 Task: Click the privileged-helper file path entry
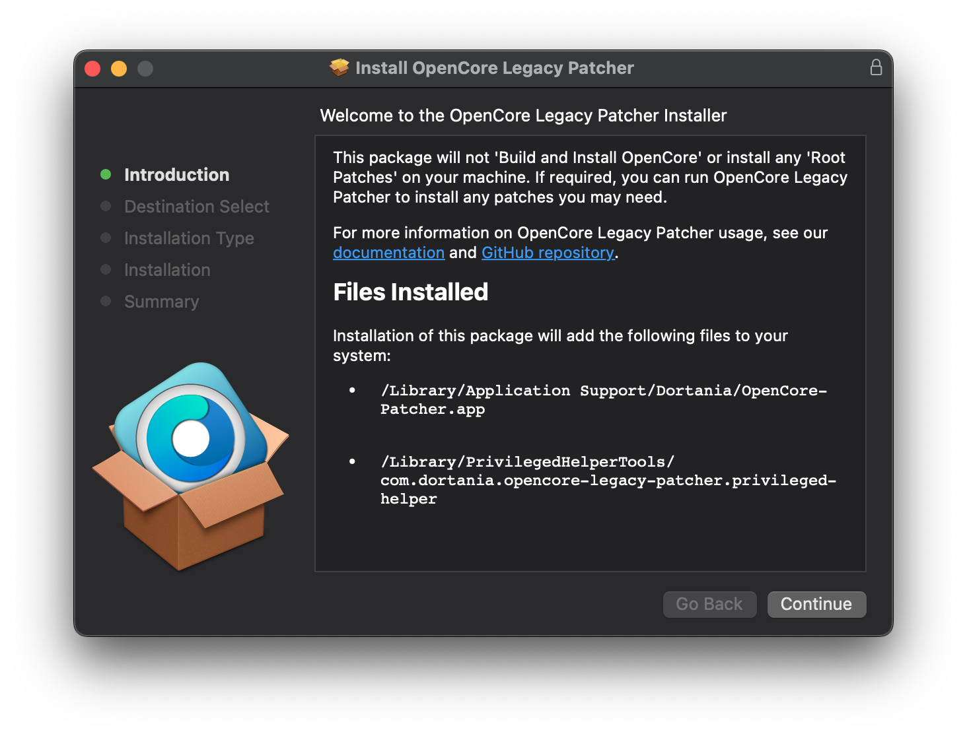click(608, 480)
